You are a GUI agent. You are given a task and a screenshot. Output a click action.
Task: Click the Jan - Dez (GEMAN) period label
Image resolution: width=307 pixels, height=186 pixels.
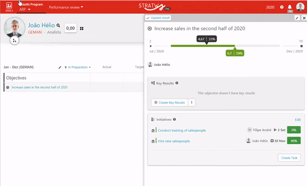pyautogui.click(x=18, y=67)
